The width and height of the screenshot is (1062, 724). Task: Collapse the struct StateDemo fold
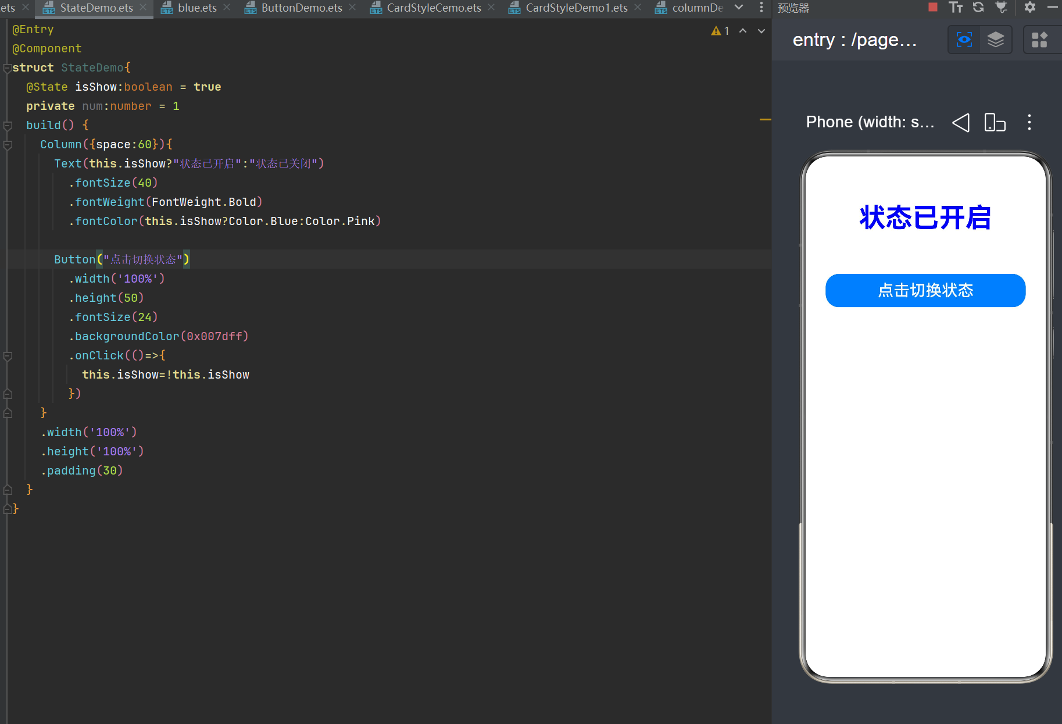8,68
